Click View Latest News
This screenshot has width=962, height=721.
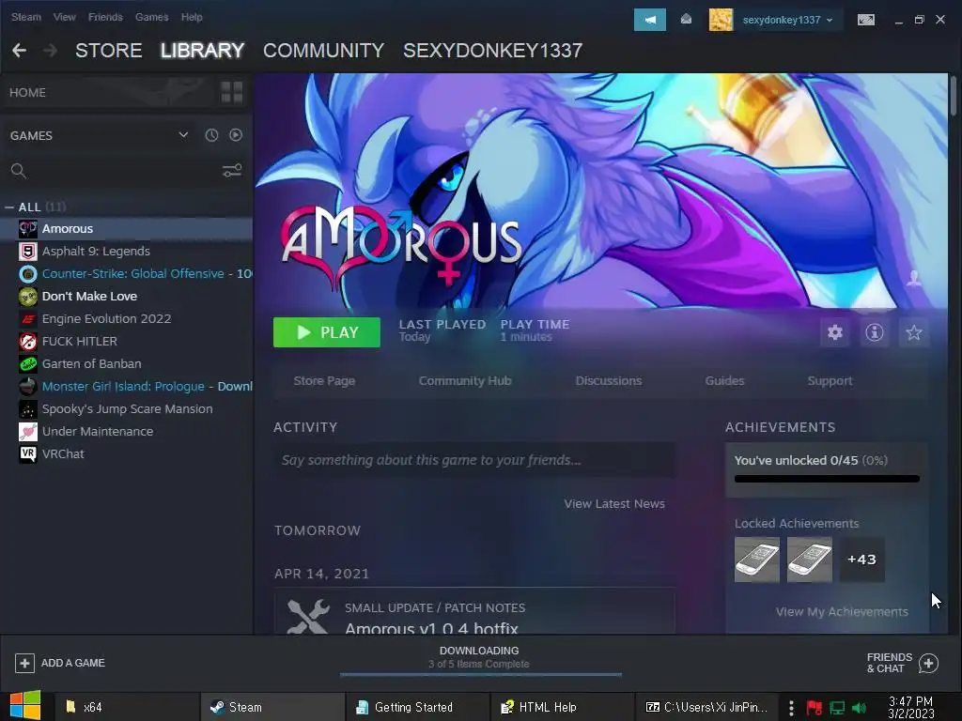[x=614, y=504]
